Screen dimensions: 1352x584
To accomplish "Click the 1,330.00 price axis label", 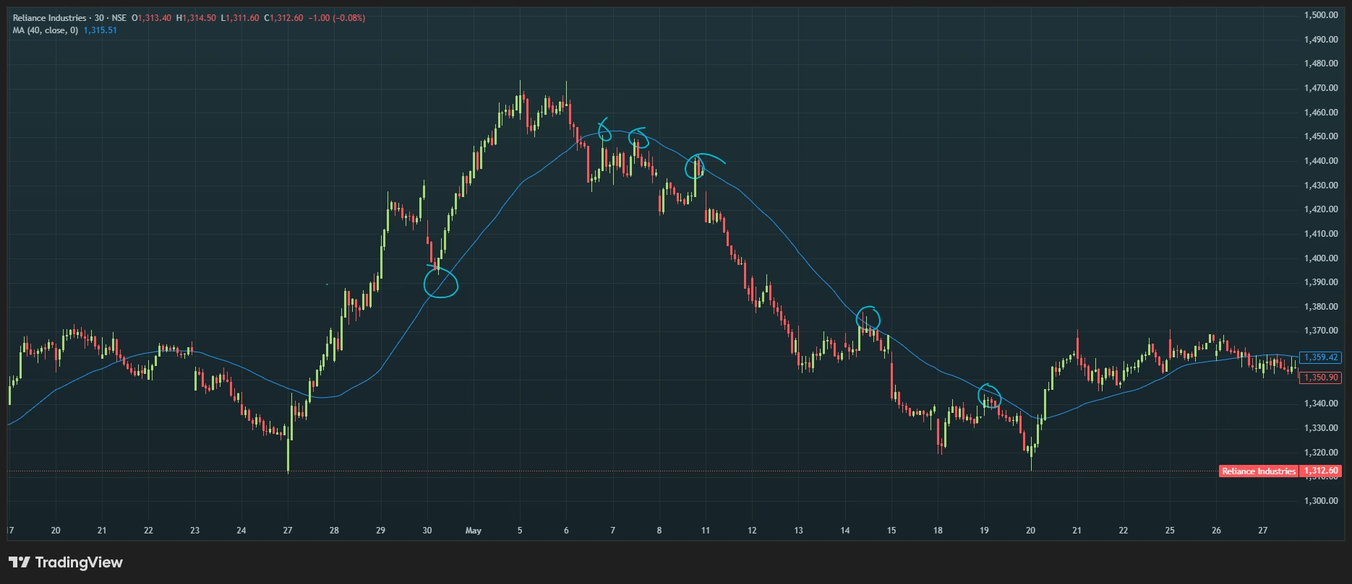I will click(x=1321, y=428).
